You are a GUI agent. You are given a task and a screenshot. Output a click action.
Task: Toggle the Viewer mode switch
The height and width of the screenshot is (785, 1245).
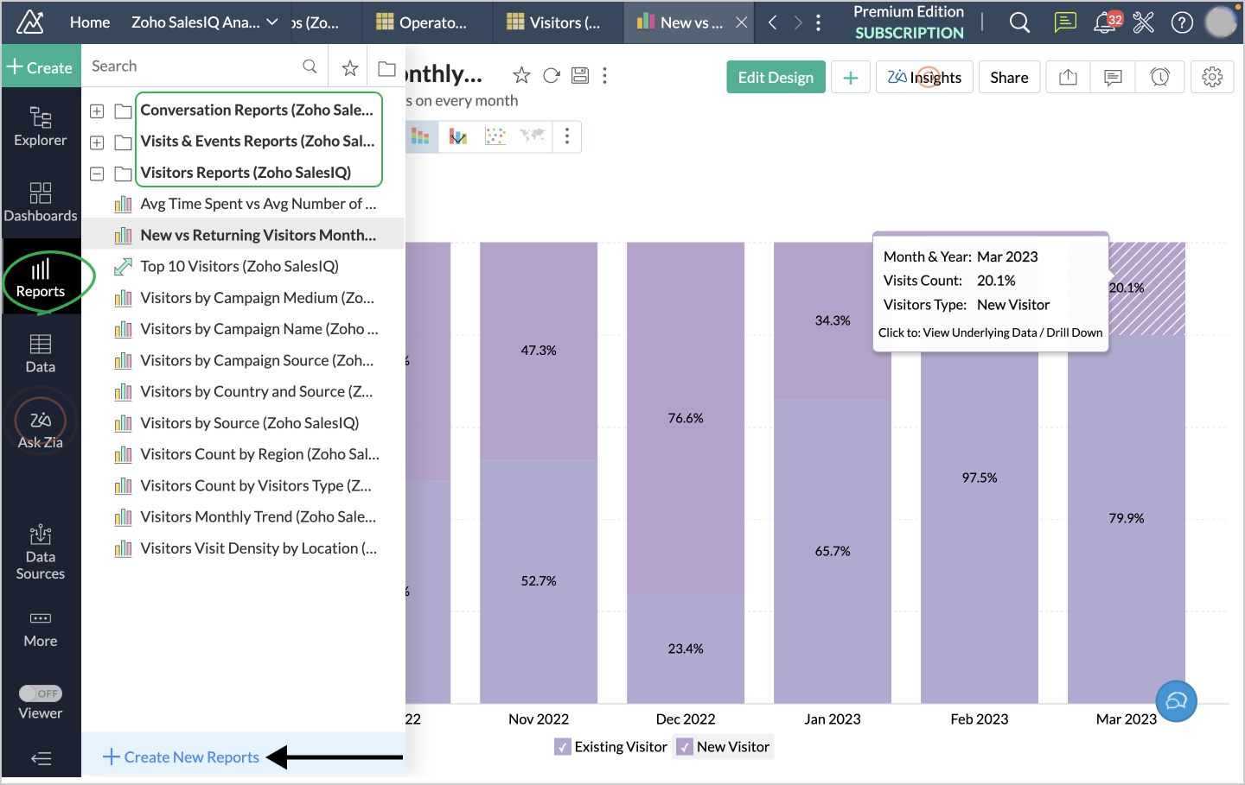pos(41,693)
